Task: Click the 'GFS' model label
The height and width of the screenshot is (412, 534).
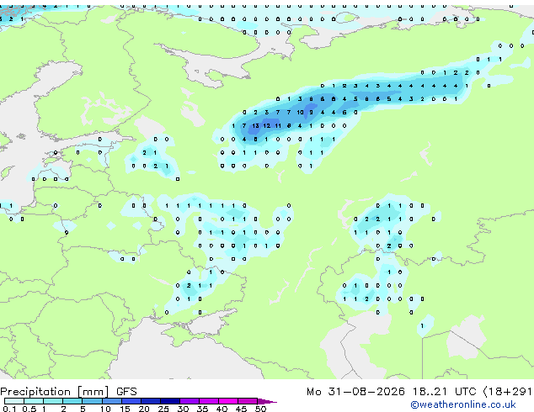Action: (x=126, y=392)
